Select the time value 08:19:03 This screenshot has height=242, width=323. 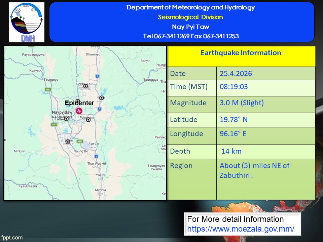pos(234,87)
